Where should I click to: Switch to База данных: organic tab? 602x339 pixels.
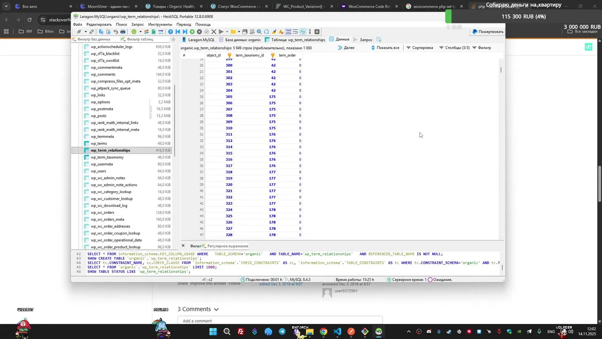point(239,40)
